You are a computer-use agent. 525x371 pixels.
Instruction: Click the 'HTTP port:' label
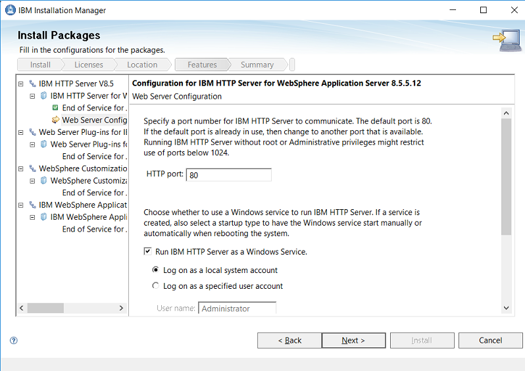coord(164,174)
